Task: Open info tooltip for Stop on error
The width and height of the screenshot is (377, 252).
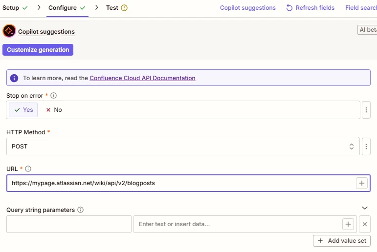Action: click(53, 96)
